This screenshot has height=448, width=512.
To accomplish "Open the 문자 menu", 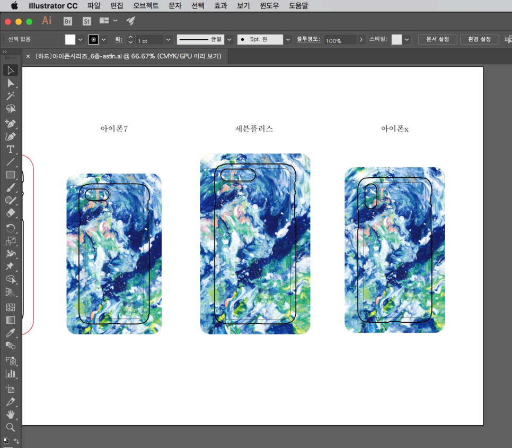I will [175, 5].
